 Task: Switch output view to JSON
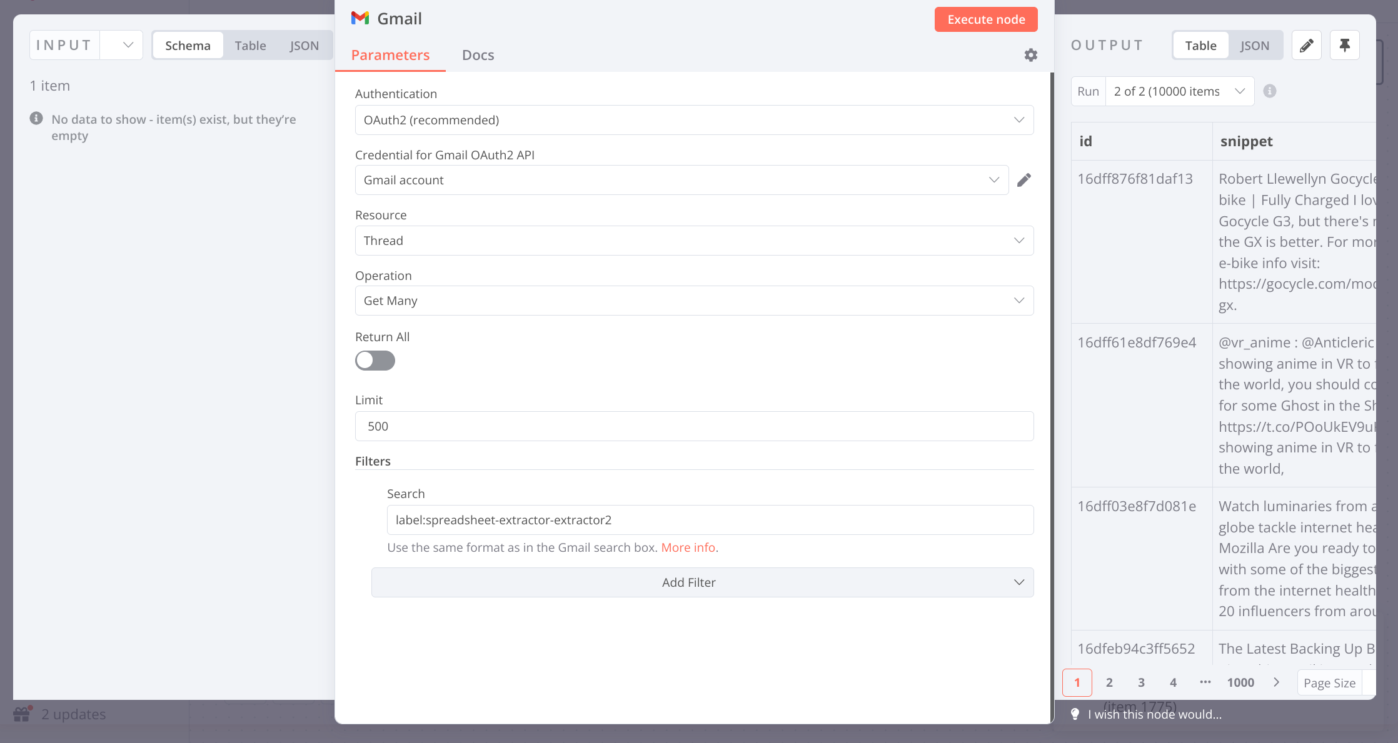coord(1254,46)
